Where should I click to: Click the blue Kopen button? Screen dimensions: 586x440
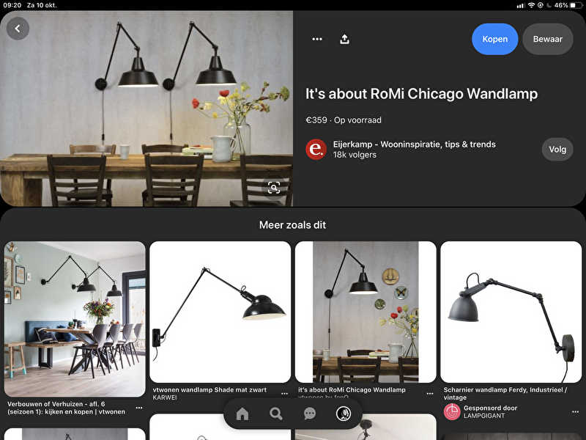coord(494,40)
